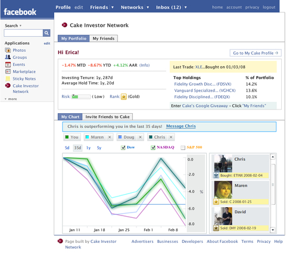Image resolution: width=286 pixels, height=256 pixels.
Task: Click Cake logo in page footer
Action: click(x=60, y=241)
